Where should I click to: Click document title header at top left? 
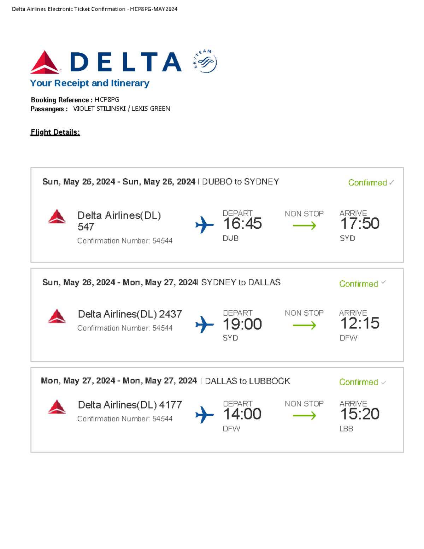(95, 9)
